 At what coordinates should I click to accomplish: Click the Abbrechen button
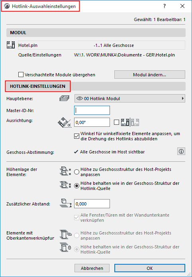tap(92, 268)
